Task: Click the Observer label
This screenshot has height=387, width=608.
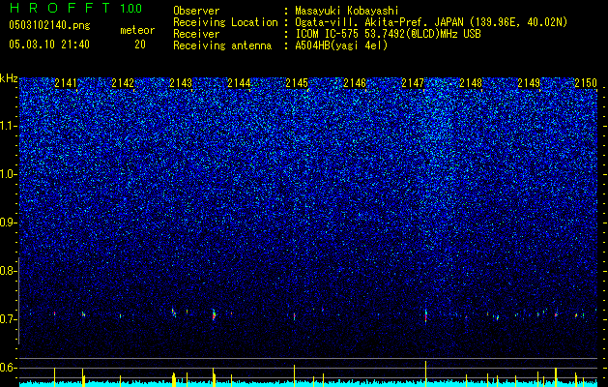Action: click(196, 11)
